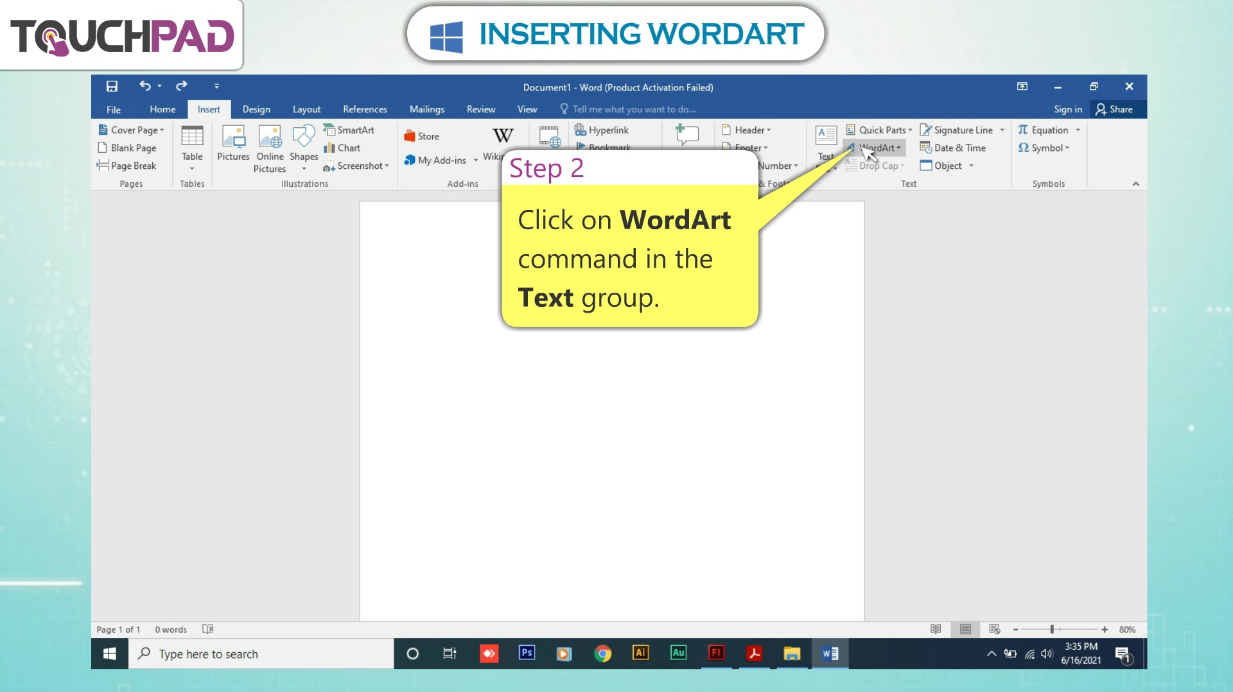The width and height of the screenshot is (1233, 692).
Task: Open the File tab
Action: (114, 109)
